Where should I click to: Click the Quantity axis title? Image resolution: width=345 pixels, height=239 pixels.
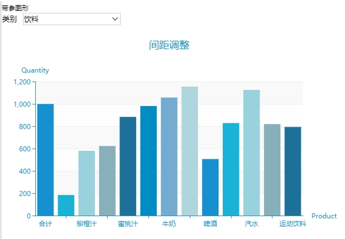point(35,70)
